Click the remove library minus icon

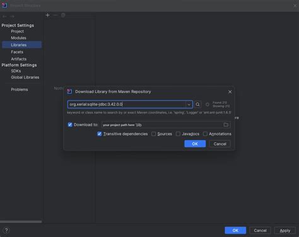point(56,15)
